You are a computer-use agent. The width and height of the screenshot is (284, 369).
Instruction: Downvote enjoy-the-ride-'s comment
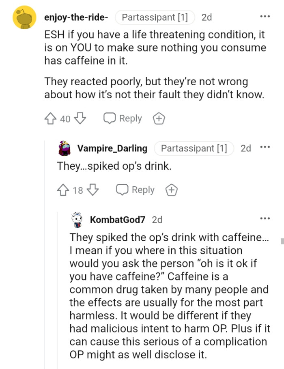click(80, 118)
